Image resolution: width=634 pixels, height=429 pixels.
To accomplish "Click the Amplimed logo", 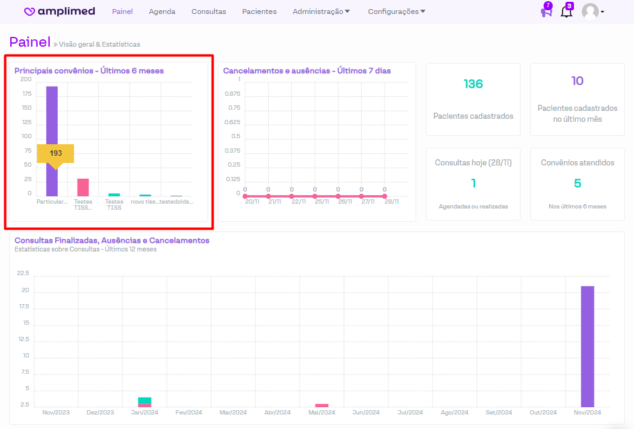I will [59, 12].
